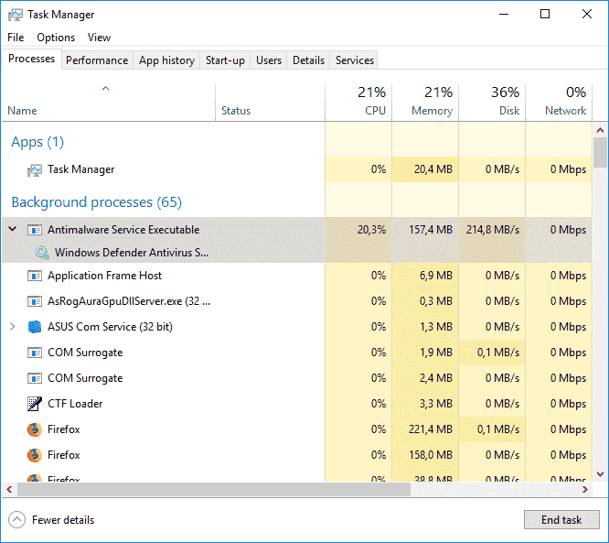Viewport: 609px width, 543px height.
Task: Click the horizontal scrollbar thumb
Action: [x=214, y=489]
